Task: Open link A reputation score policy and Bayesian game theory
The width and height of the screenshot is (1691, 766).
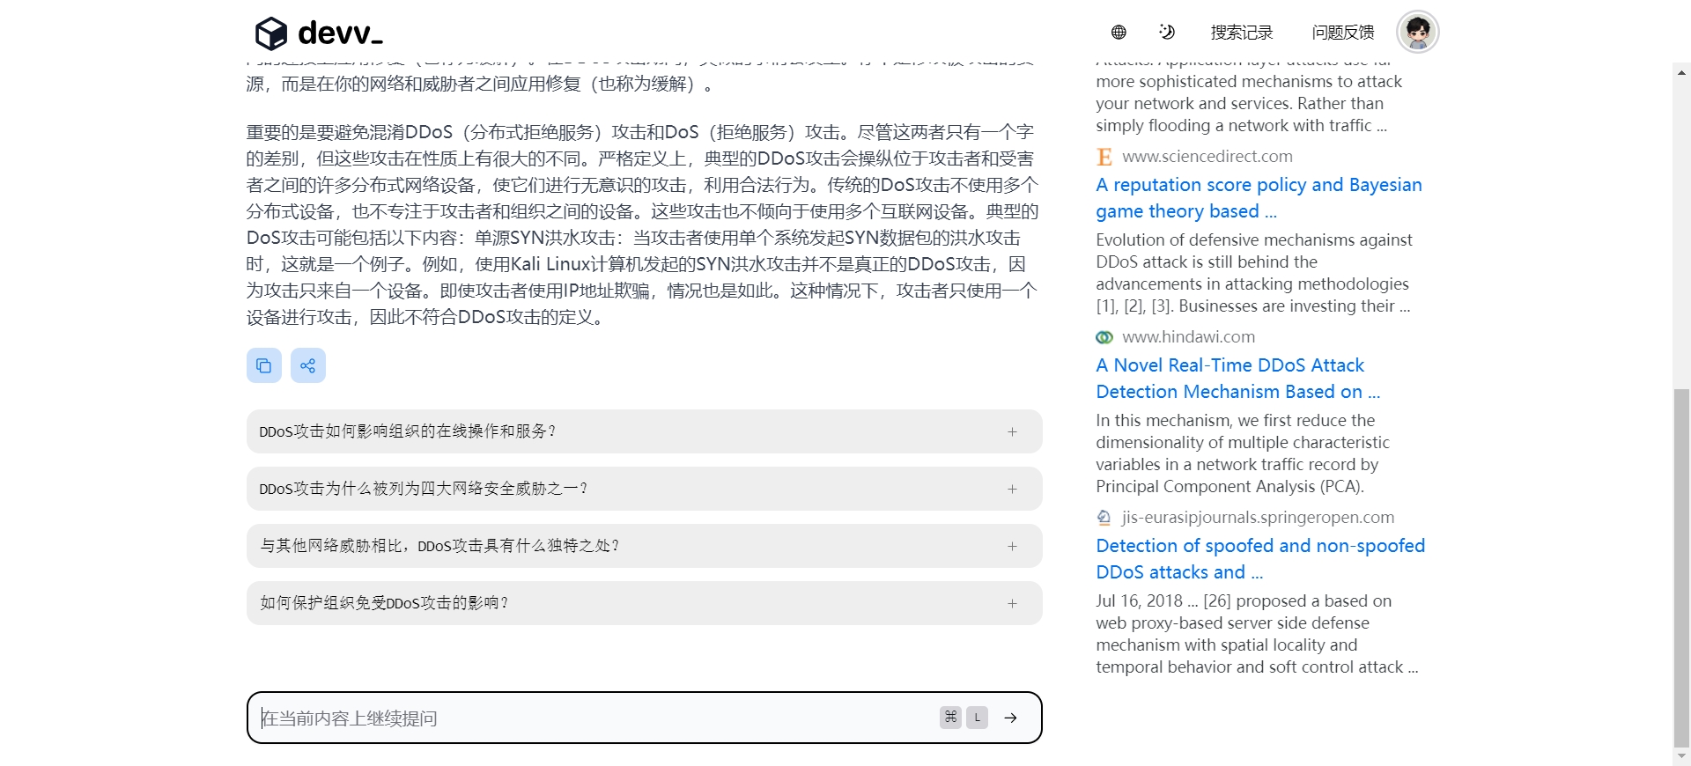Action: [x=1259, y=198]
